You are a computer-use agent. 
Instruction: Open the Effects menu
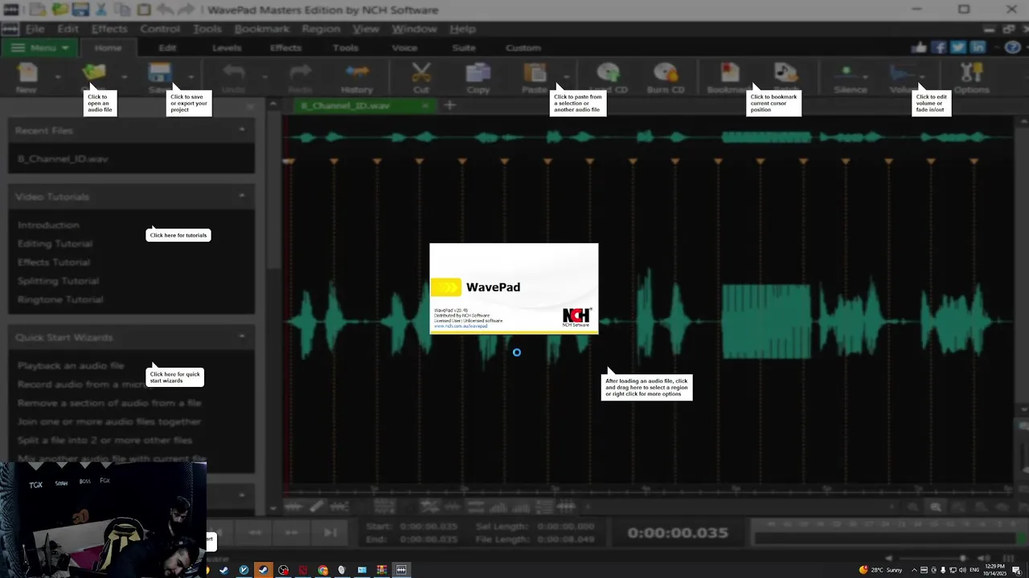(109, 29)
